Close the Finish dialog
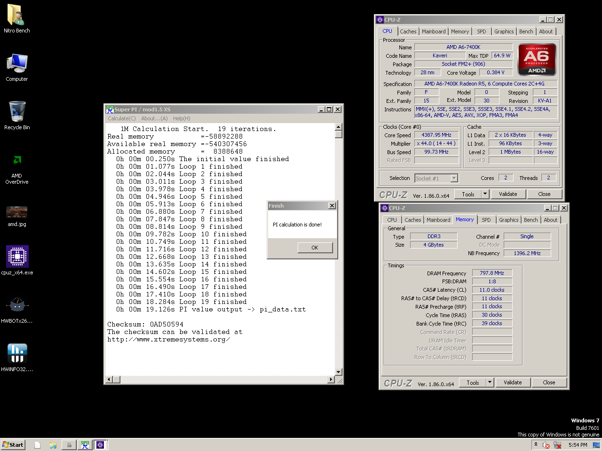This screenshot has height=451, width=602. pos(332,206)
